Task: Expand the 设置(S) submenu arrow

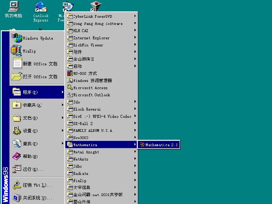Action: 62,130
